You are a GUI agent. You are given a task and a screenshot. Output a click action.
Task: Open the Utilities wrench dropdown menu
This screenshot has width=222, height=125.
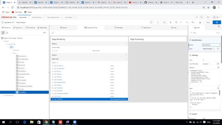coord(193,22)
